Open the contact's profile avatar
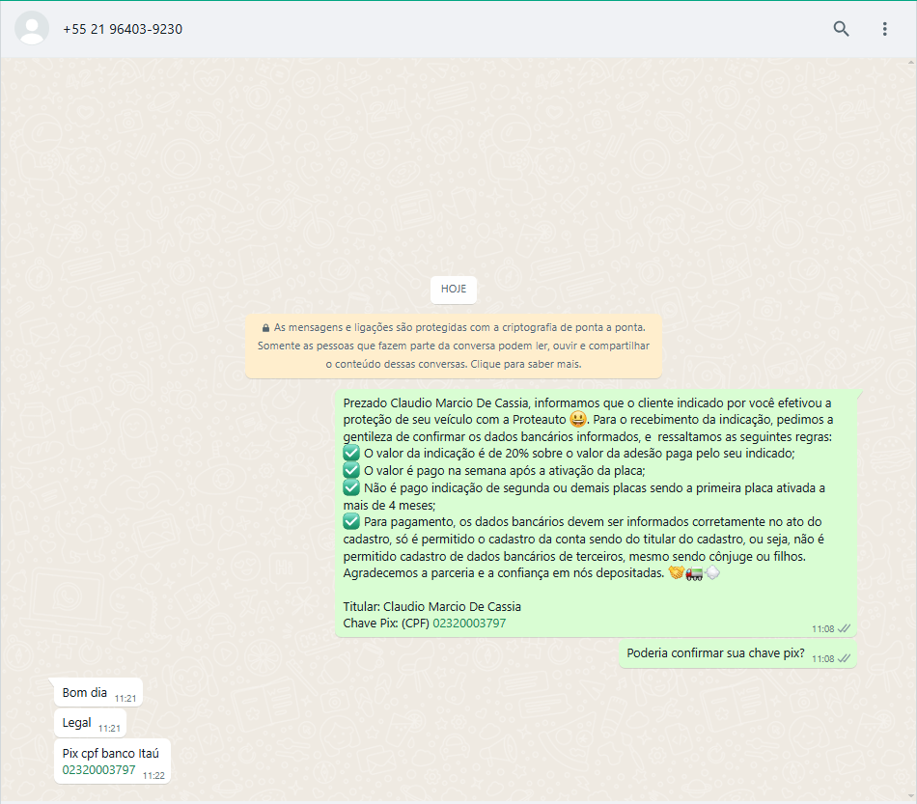 coord(32,29)
